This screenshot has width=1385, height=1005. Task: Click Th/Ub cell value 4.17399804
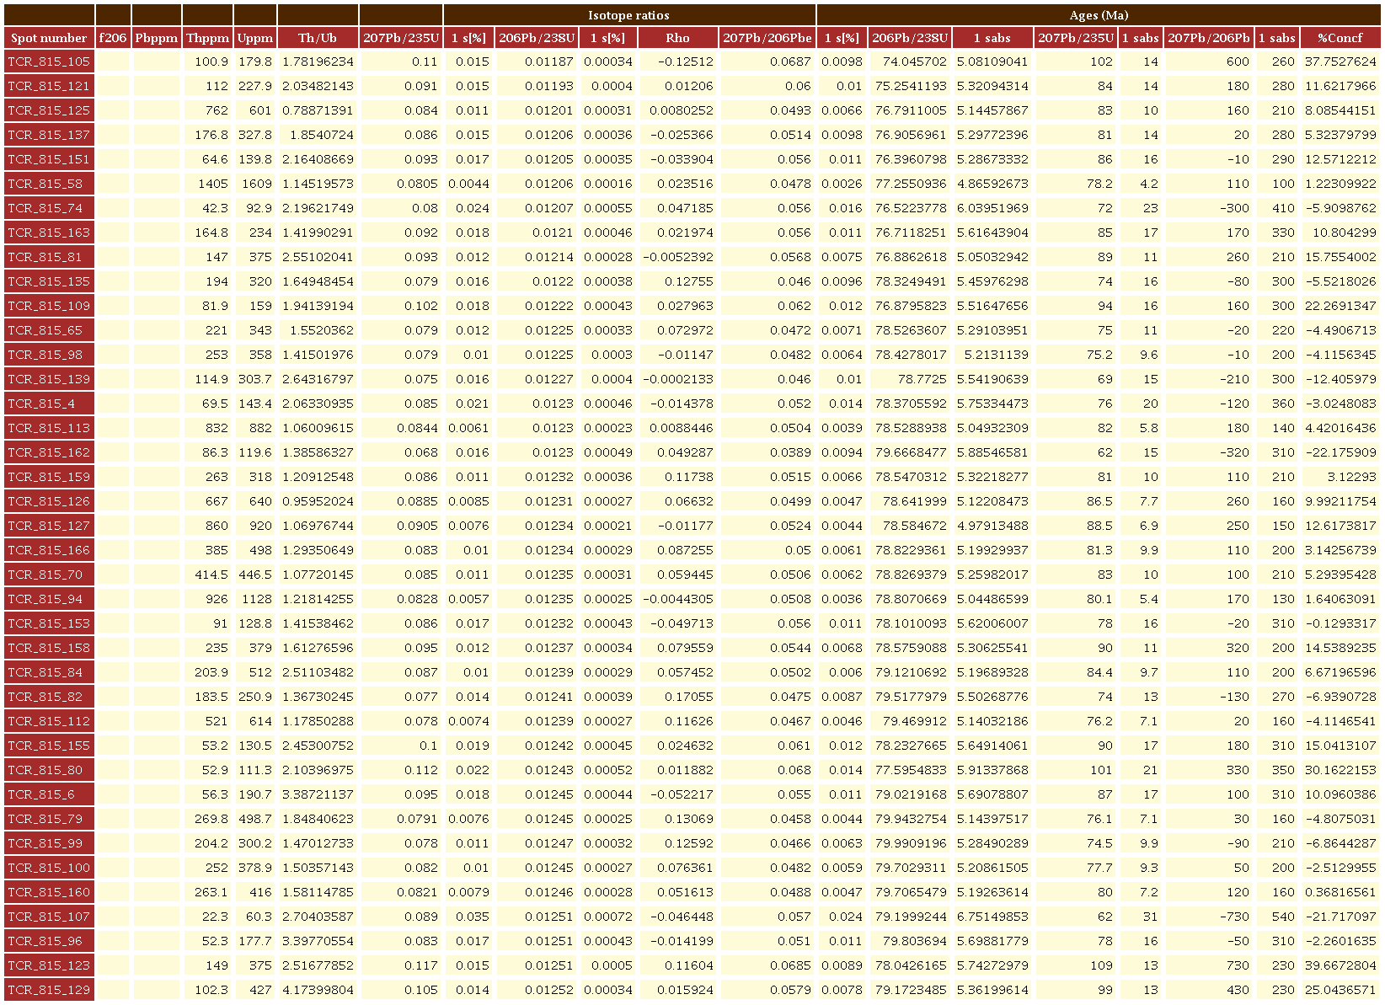point(318,990)
